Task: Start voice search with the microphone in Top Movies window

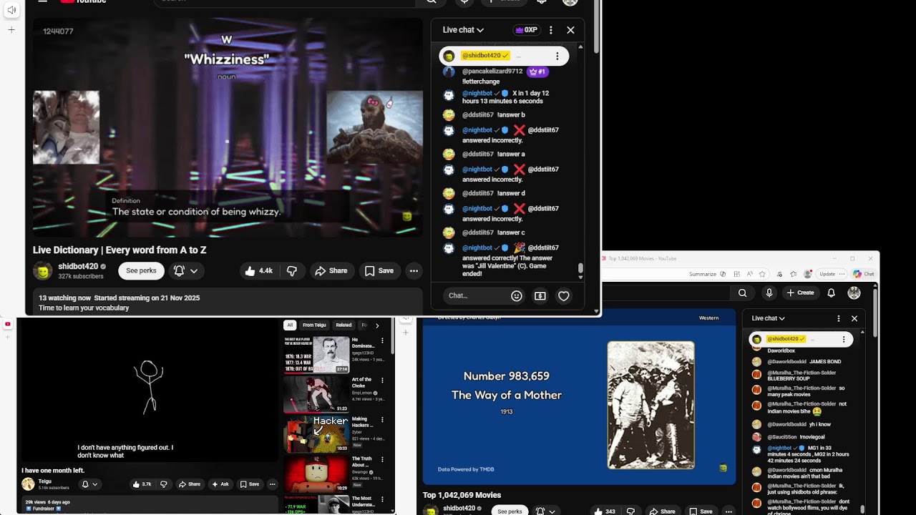Action: point(769,293)
